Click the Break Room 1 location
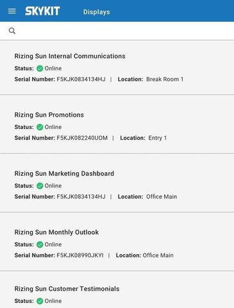 coord(165,80)
